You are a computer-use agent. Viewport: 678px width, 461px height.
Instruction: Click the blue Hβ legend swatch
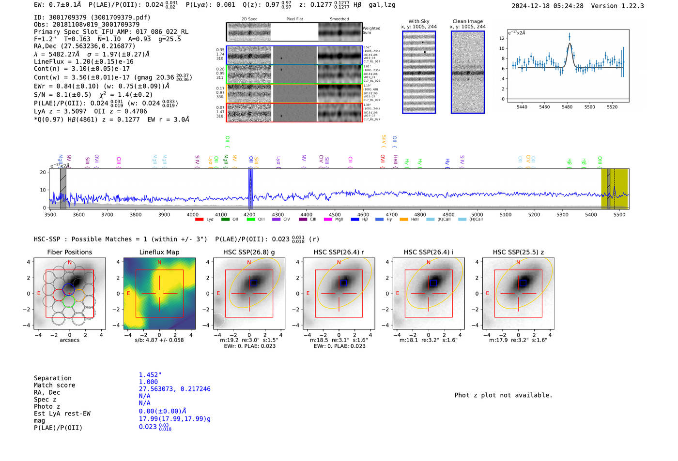pos(355,220)
